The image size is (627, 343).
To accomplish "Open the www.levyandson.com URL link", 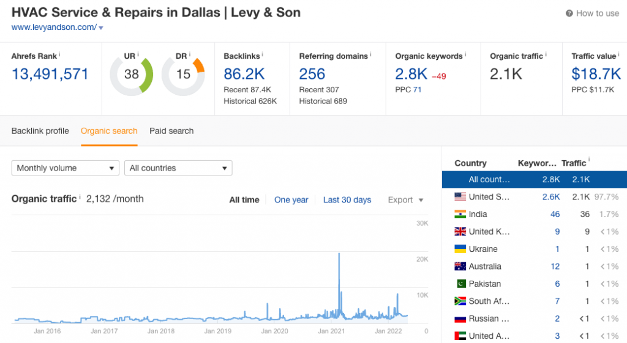I will pyautogui.click(x=54, y=27).
